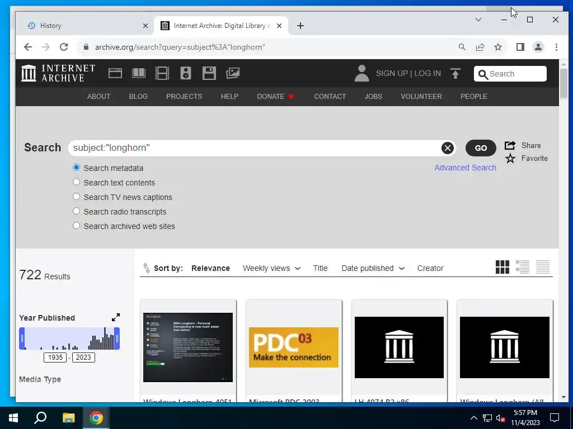This screenshot has width=573, height=429.
Task: Sort results by Creator
Action: pos(430,268)
